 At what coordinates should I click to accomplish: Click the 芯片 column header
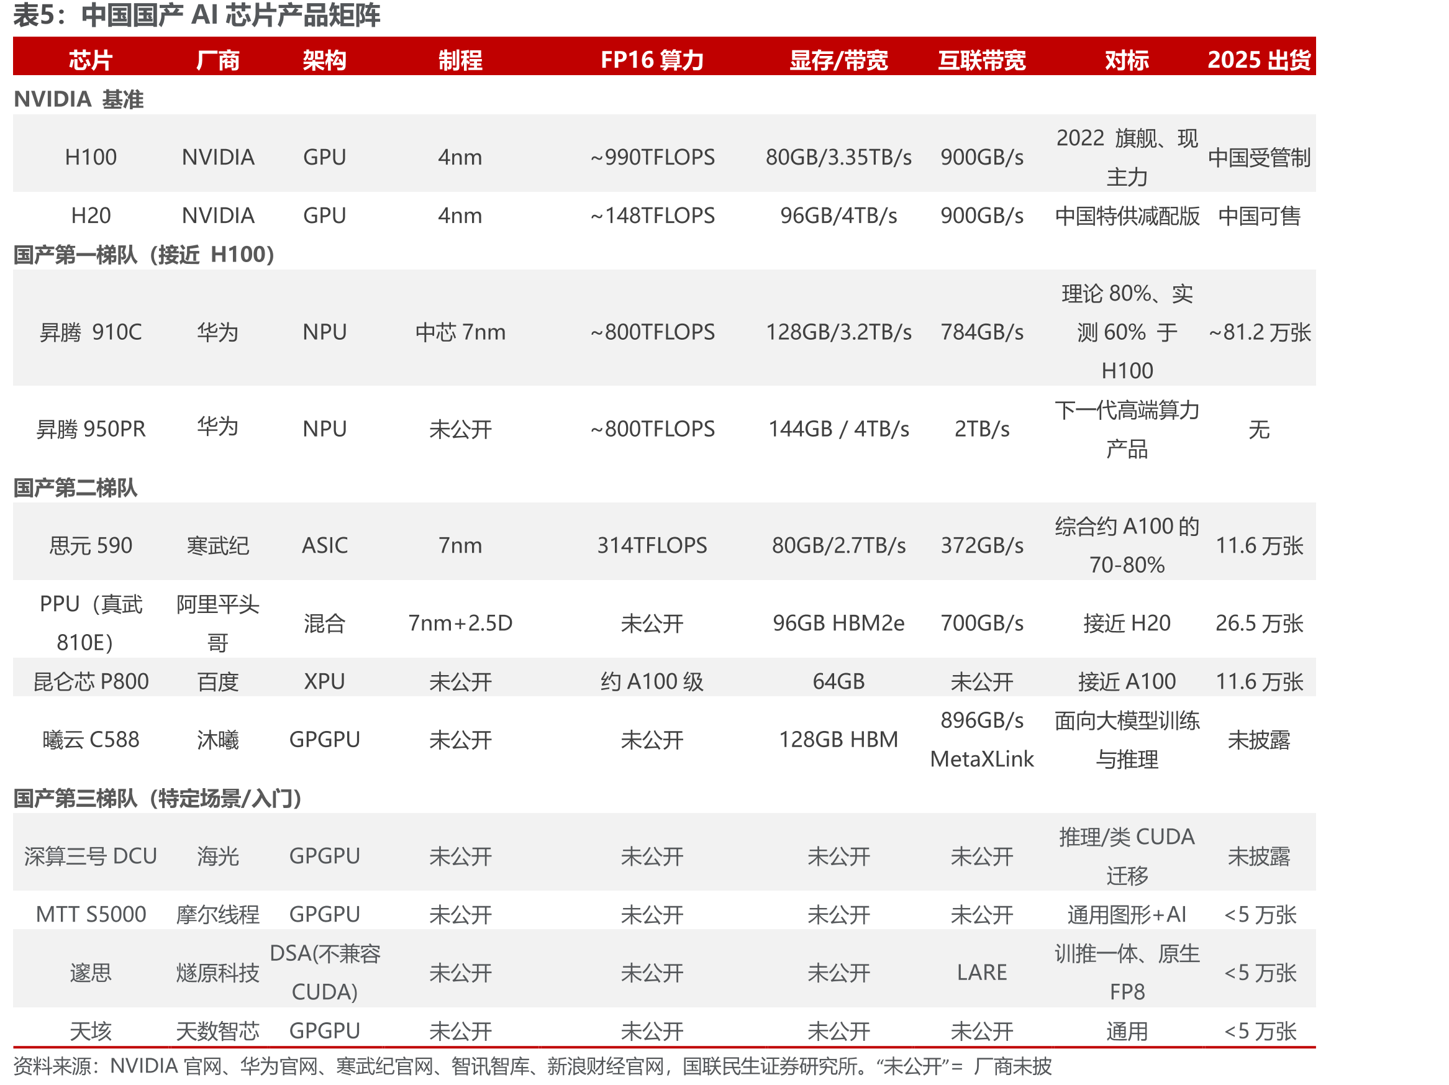point(91,60)
